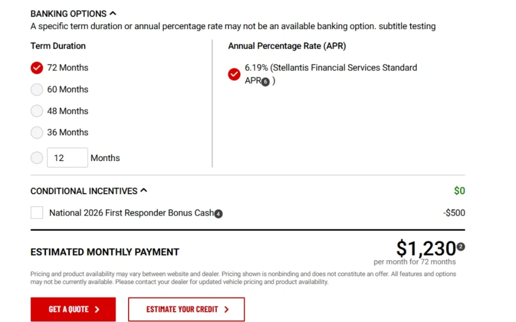Click the checkmark icon beside the 6.19% APR

pos(234,74)
